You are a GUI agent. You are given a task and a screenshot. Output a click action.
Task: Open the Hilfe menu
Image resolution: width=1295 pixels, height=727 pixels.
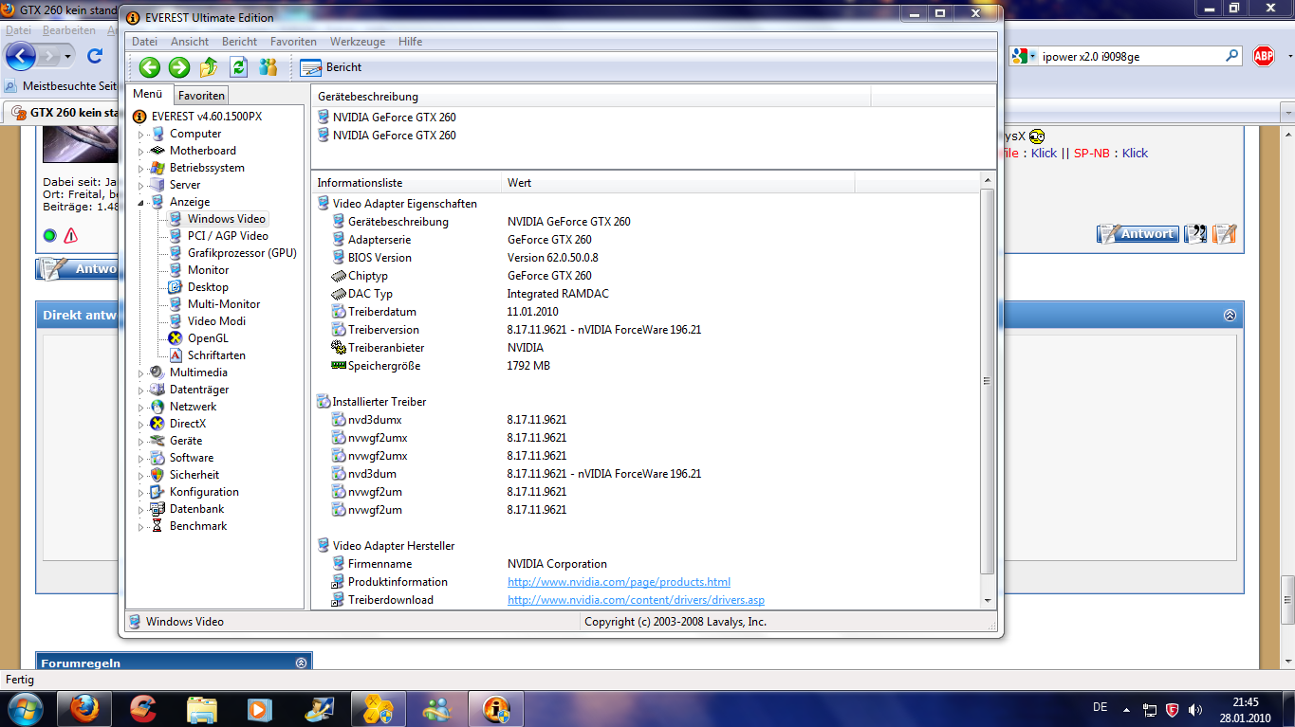tap(411, 42)
